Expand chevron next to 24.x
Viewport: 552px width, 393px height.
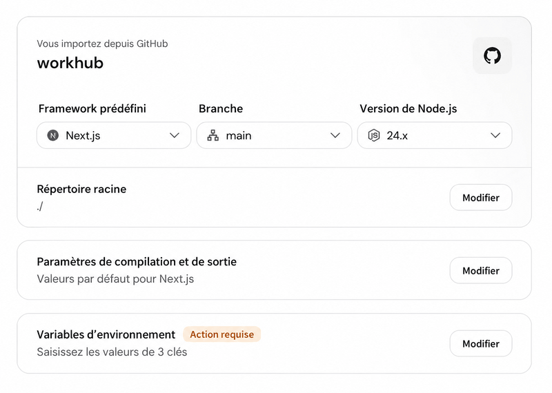pyautogui.click(x=495, y=135)
